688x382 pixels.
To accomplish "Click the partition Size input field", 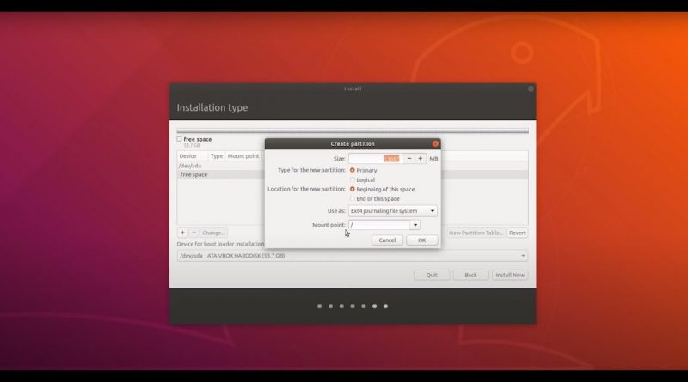I will (x=376, y=159).
